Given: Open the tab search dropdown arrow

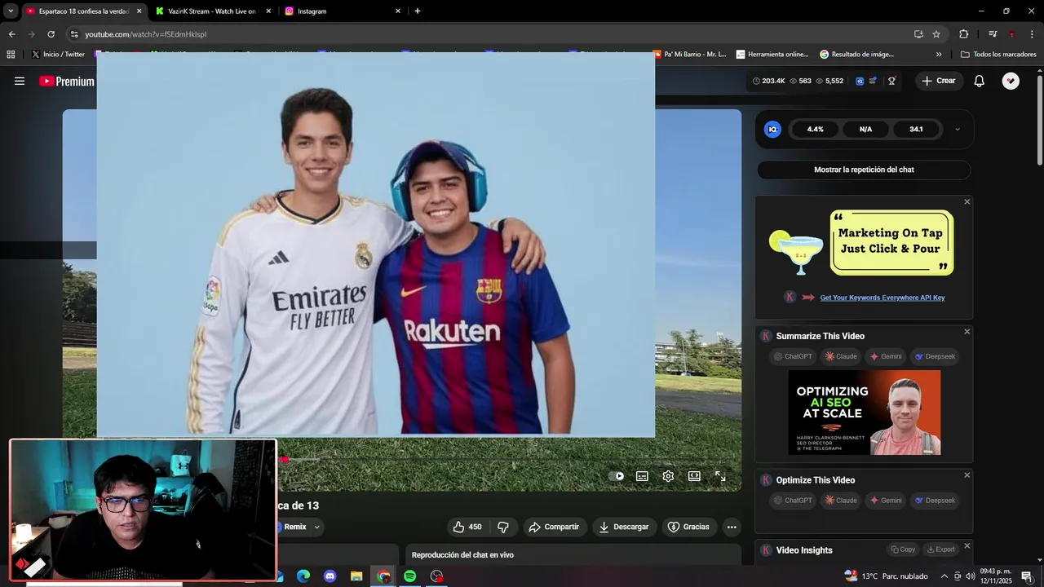Looking at the screenshot, I should [x=11, y=11].
